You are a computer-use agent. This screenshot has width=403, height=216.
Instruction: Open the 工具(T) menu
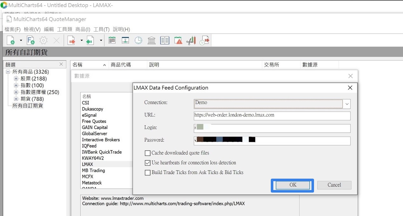(x=102, y=29)
